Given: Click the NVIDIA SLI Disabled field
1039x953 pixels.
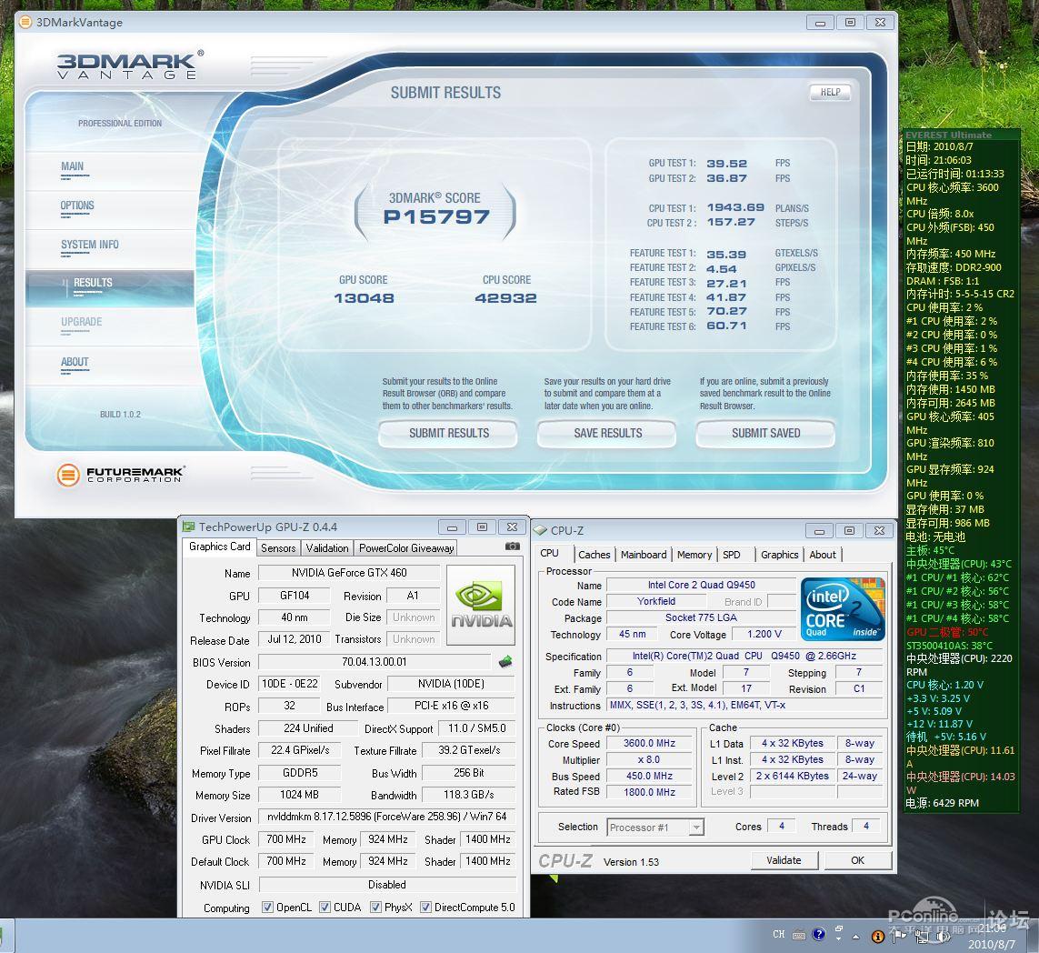Looking at the screenshot, I should pos(387,885).
